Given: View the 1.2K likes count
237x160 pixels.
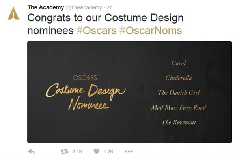Looking at the screenshot, I should (108, 152).
